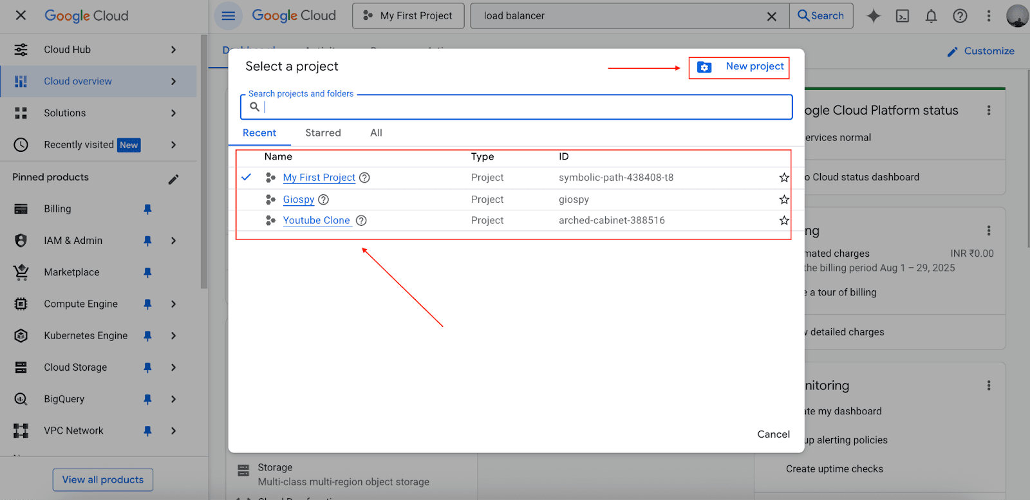The width and height of the screenshot is (1030, 500).
Task: Open My First Project selector dropdown
Action: 408,16
